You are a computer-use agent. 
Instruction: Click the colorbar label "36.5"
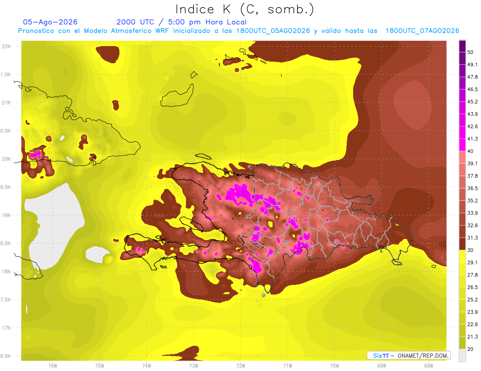[472, 188]
